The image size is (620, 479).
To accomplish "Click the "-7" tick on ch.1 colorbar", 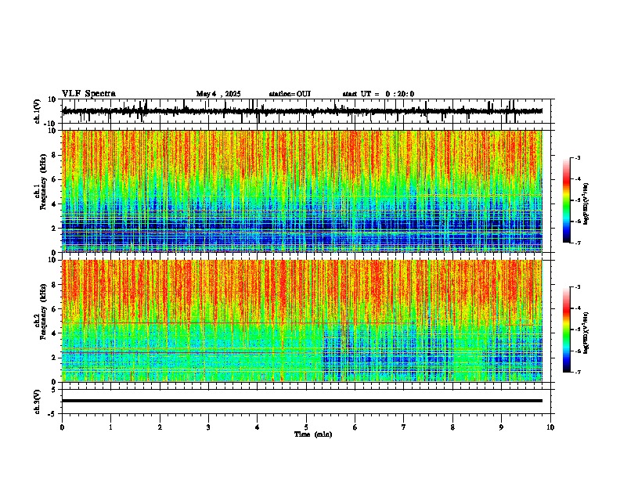I will click(577, 243).
